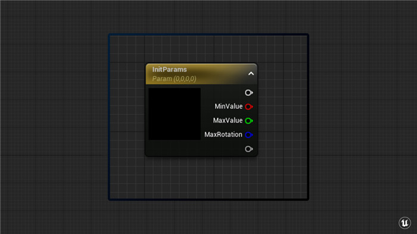The width and height of the screenshot is (417, 234).
Task: Click the MaxRotation label
Action: tap(223, 135)
